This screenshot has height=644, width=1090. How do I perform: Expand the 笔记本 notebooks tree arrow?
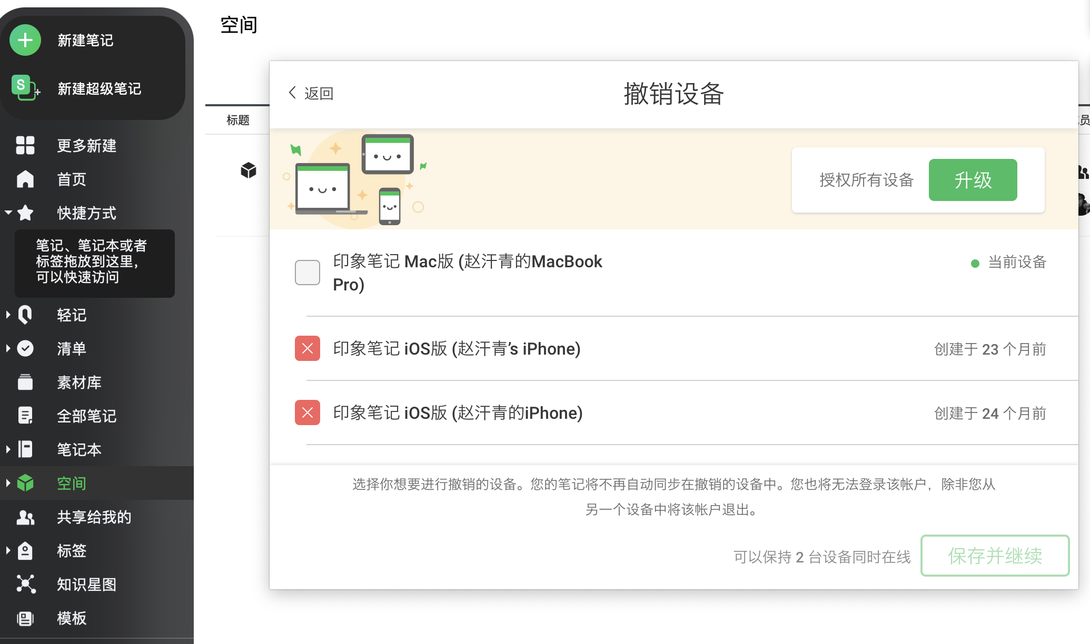8,449
